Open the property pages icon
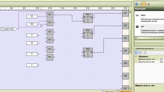 (x=145, y=53)
